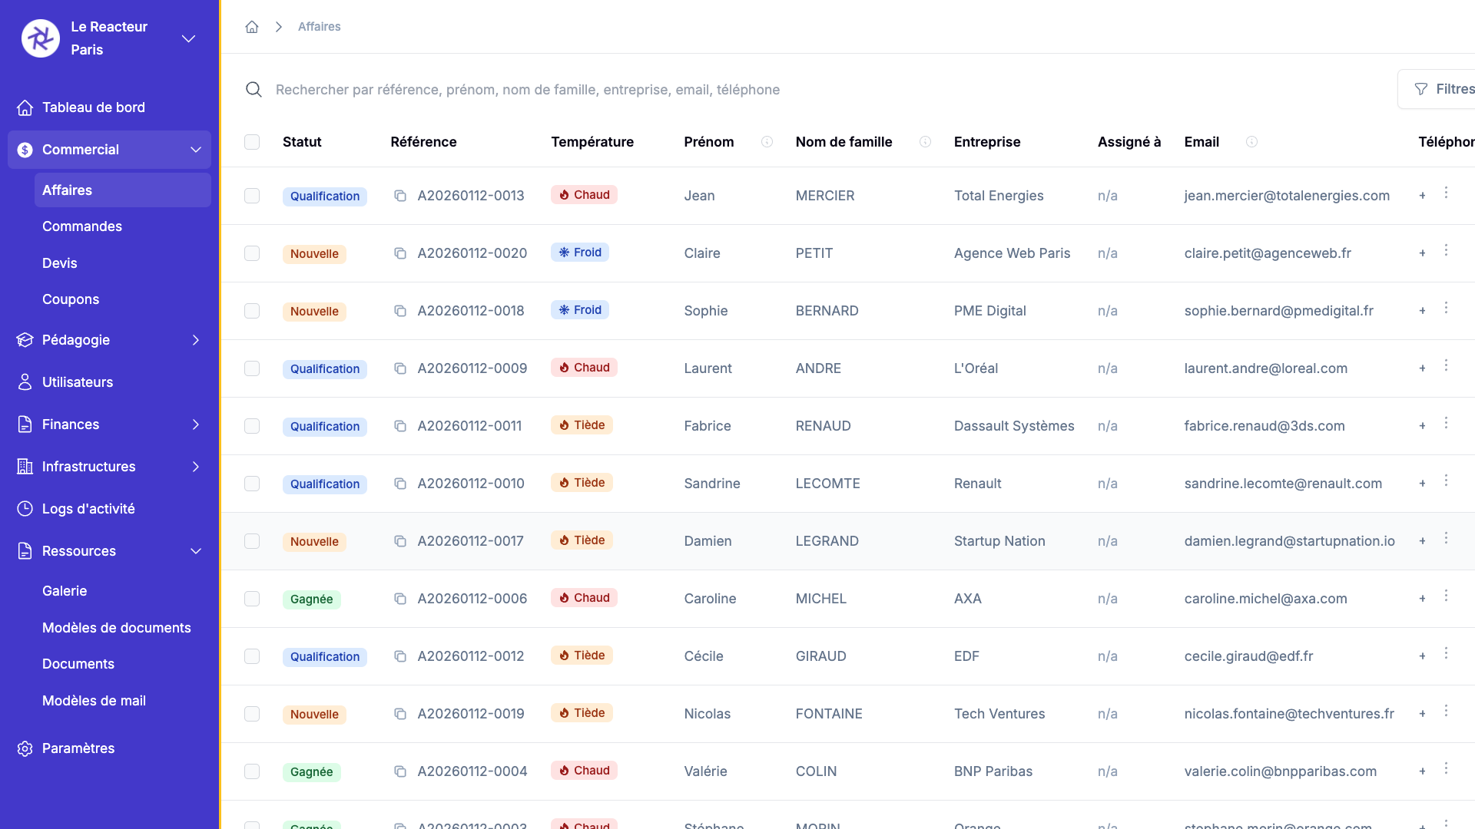Check the select-all checkbox in table header
This screenshot has height=829, width=1475.
pyautogui.click(x=252, y=142)
